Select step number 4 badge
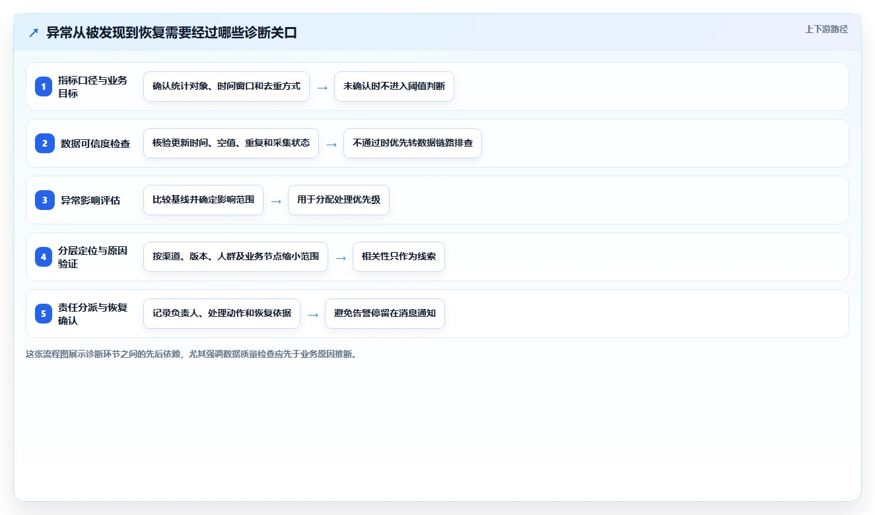The height and width of the screenshot is (515, 875). (44, 257)
